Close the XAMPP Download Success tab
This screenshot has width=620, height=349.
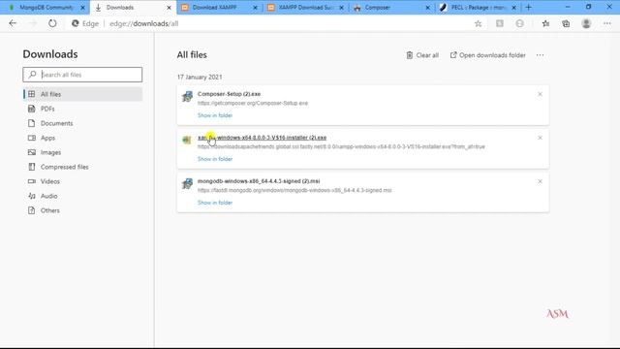(341, 8)
